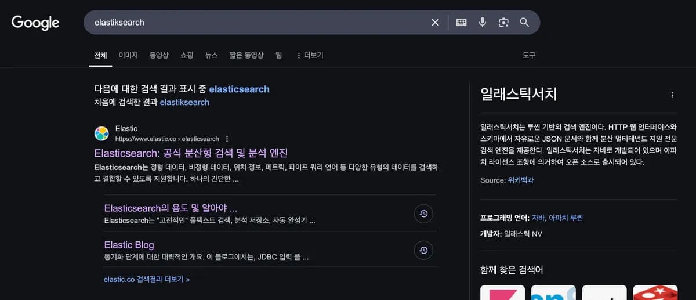Click the 아파치 루씬 link
Image resolution: width=696 pixels, height=300 pixels.
point(565,218)
